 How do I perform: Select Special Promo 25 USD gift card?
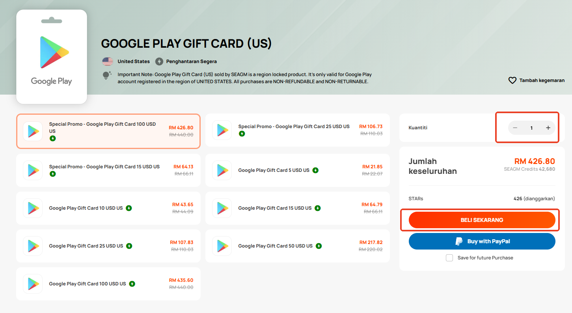click(x=298, y=130)
